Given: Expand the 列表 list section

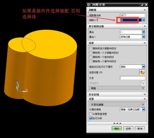Looking at the screenshot, I should click(x=143, y=88).
